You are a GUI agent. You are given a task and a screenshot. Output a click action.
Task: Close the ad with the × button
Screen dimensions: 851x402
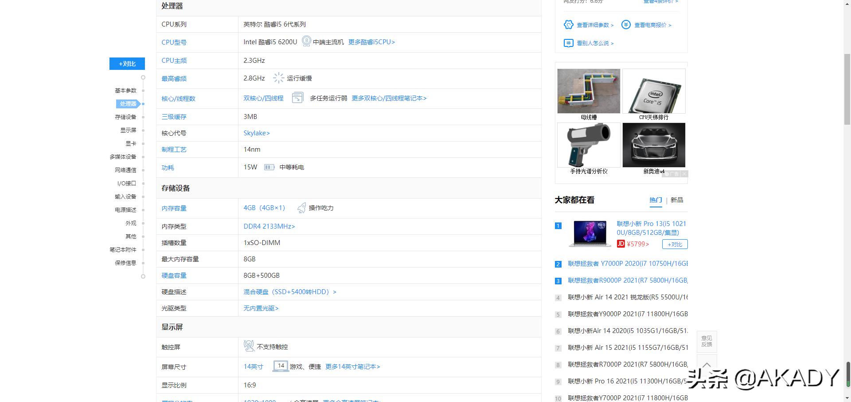click(x=684, y=174)
